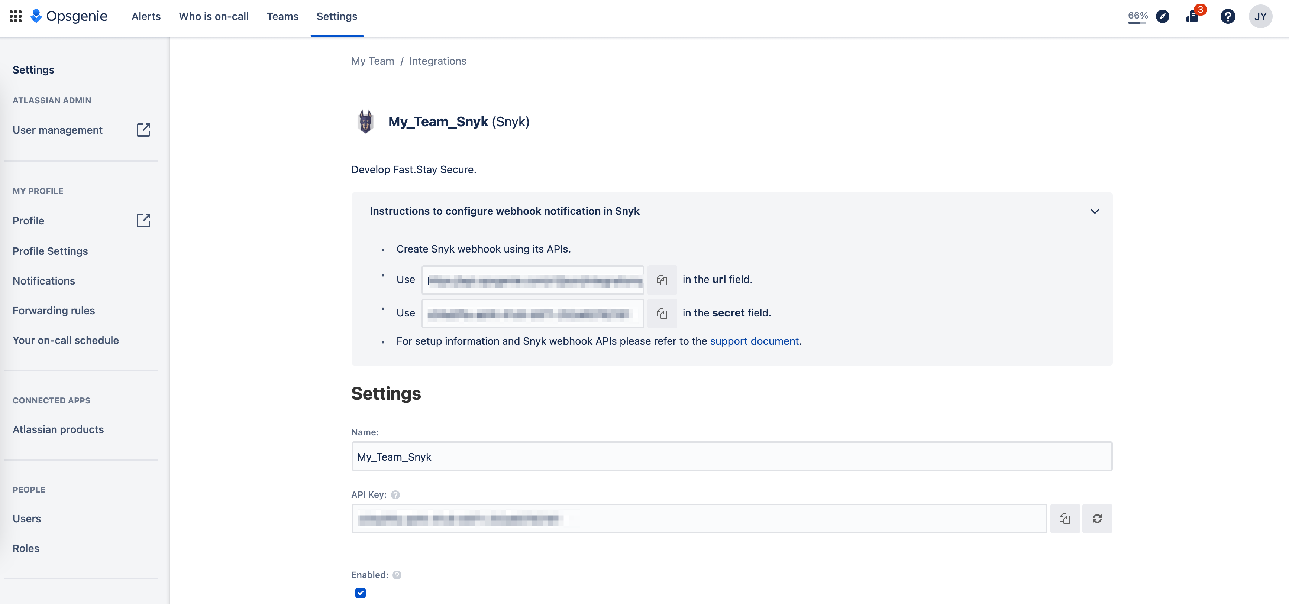Screen dimensions: 1289x604
Task: Click the Opsgenie logo
Action: (x=69, y=16)
